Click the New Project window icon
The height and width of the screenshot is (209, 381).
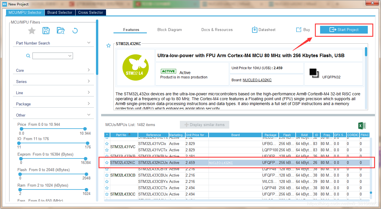(x=4, y=4)
